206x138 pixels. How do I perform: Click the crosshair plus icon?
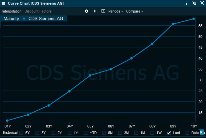click(95, 11)
